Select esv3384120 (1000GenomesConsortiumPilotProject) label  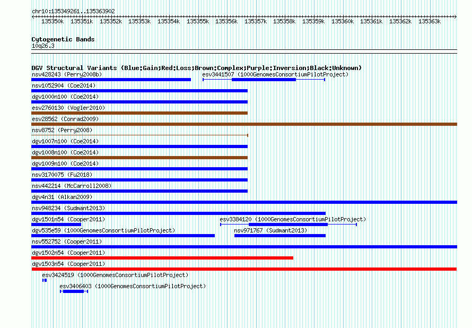point(293,219)
